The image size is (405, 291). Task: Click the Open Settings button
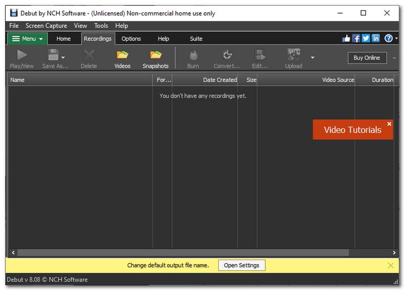pyautogui.click(x=241, y=265)
